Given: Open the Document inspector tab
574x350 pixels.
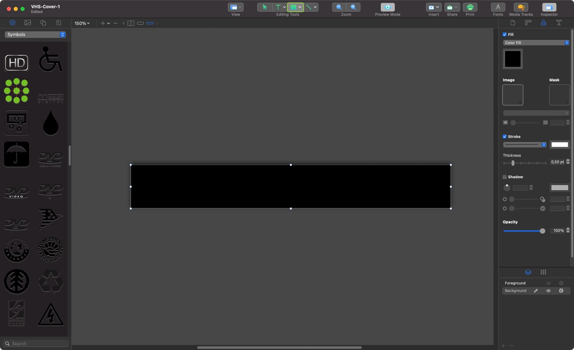Looking at the screenshot, I should click(513, 23).
